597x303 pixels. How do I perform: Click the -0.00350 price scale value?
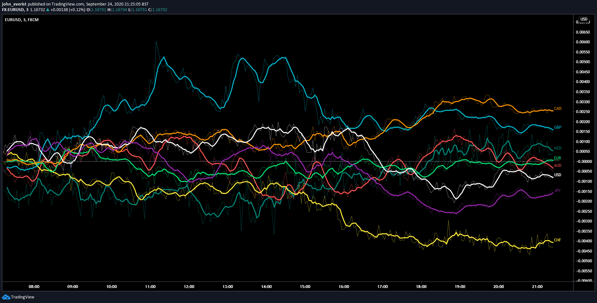coord(584,231)
